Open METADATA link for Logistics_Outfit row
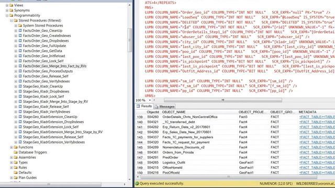The width and height of the screenshot is (335, 188). 317,162
